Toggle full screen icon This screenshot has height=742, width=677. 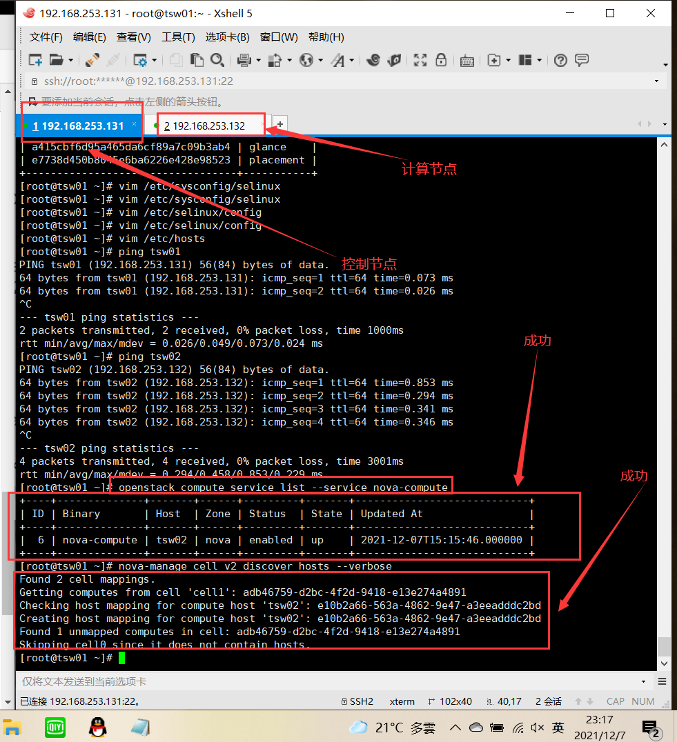(420, 60)
